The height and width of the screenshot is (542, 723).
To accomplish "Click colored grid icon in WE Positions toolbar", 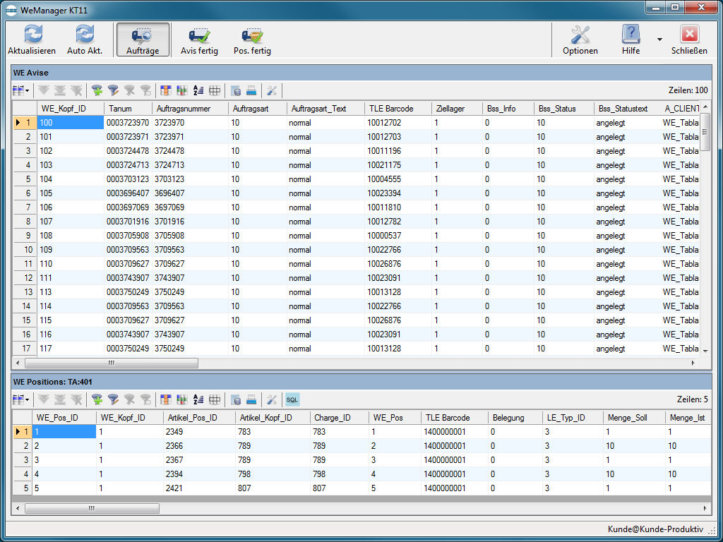I will (182, 399).
